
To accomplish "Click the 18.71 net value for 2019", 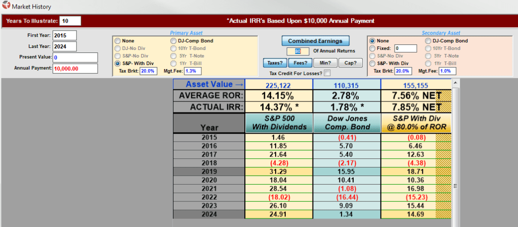I will click(416, 172).
